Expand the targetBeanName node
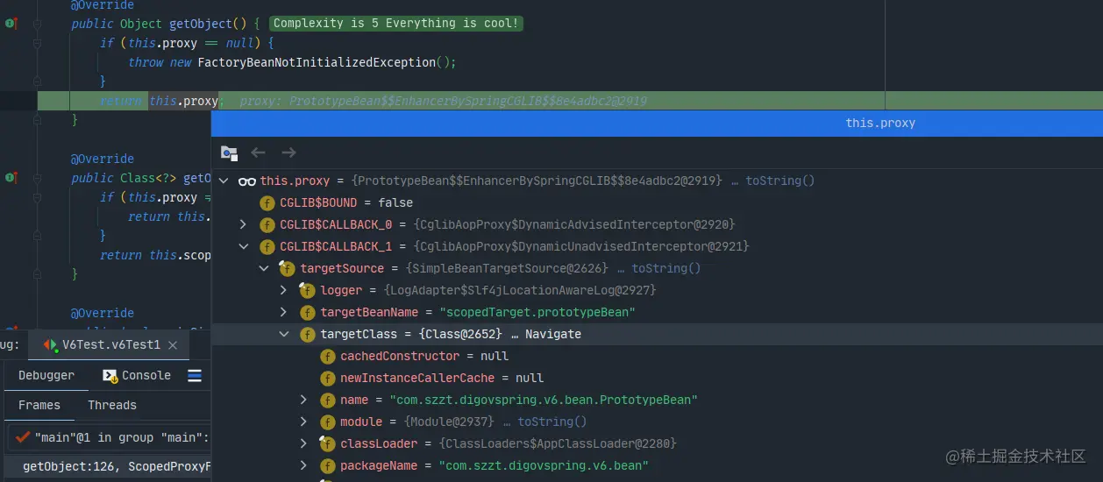This screenshot has width=1103, height=482. [x=283, y=312]
